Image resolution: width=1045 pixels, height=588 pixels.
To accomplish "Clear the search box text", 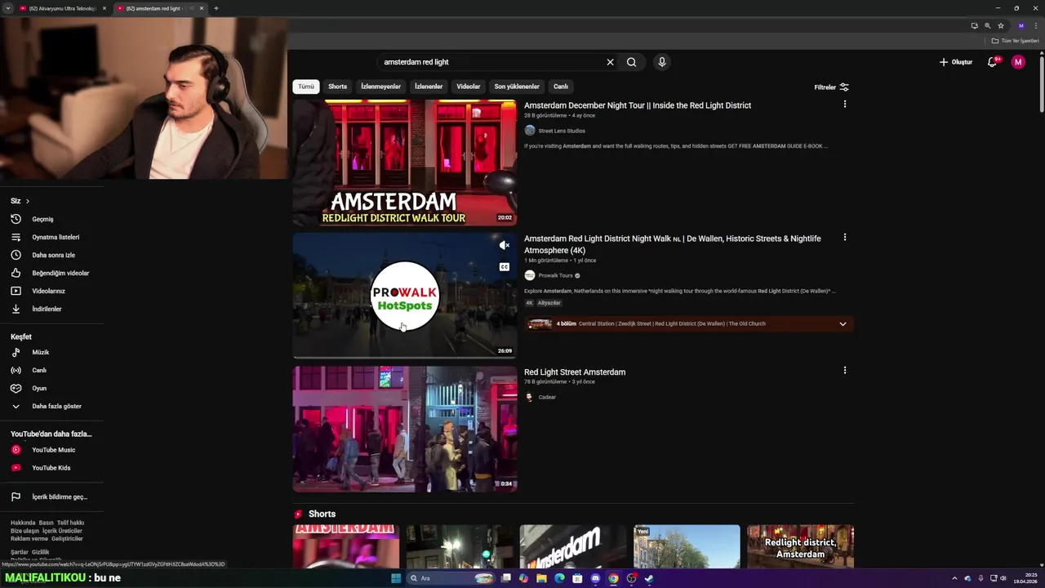I will 610,62.
